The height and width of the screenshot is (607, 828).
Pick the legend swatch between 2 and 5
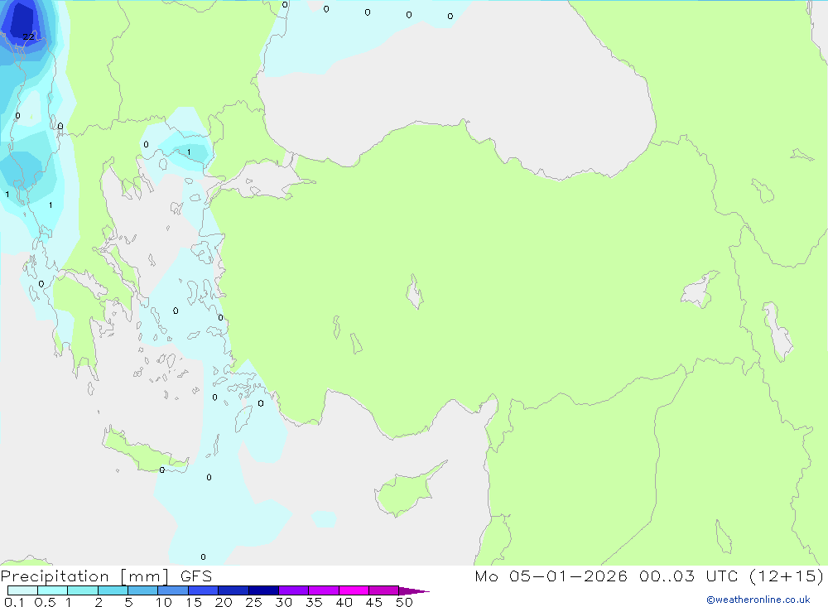(113, 590)
